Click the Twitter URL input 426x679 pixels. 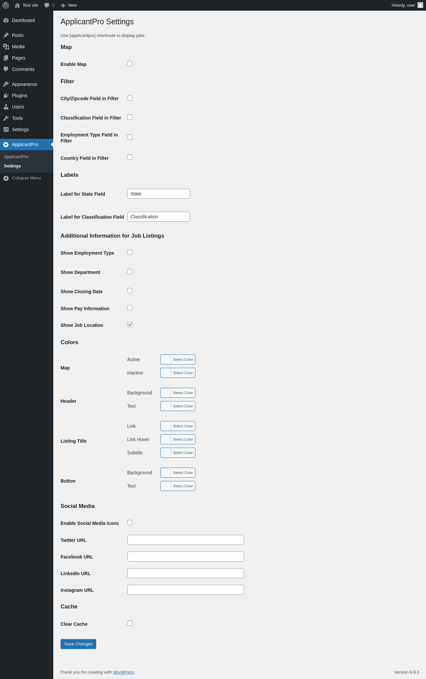click(x=186, y=540)
